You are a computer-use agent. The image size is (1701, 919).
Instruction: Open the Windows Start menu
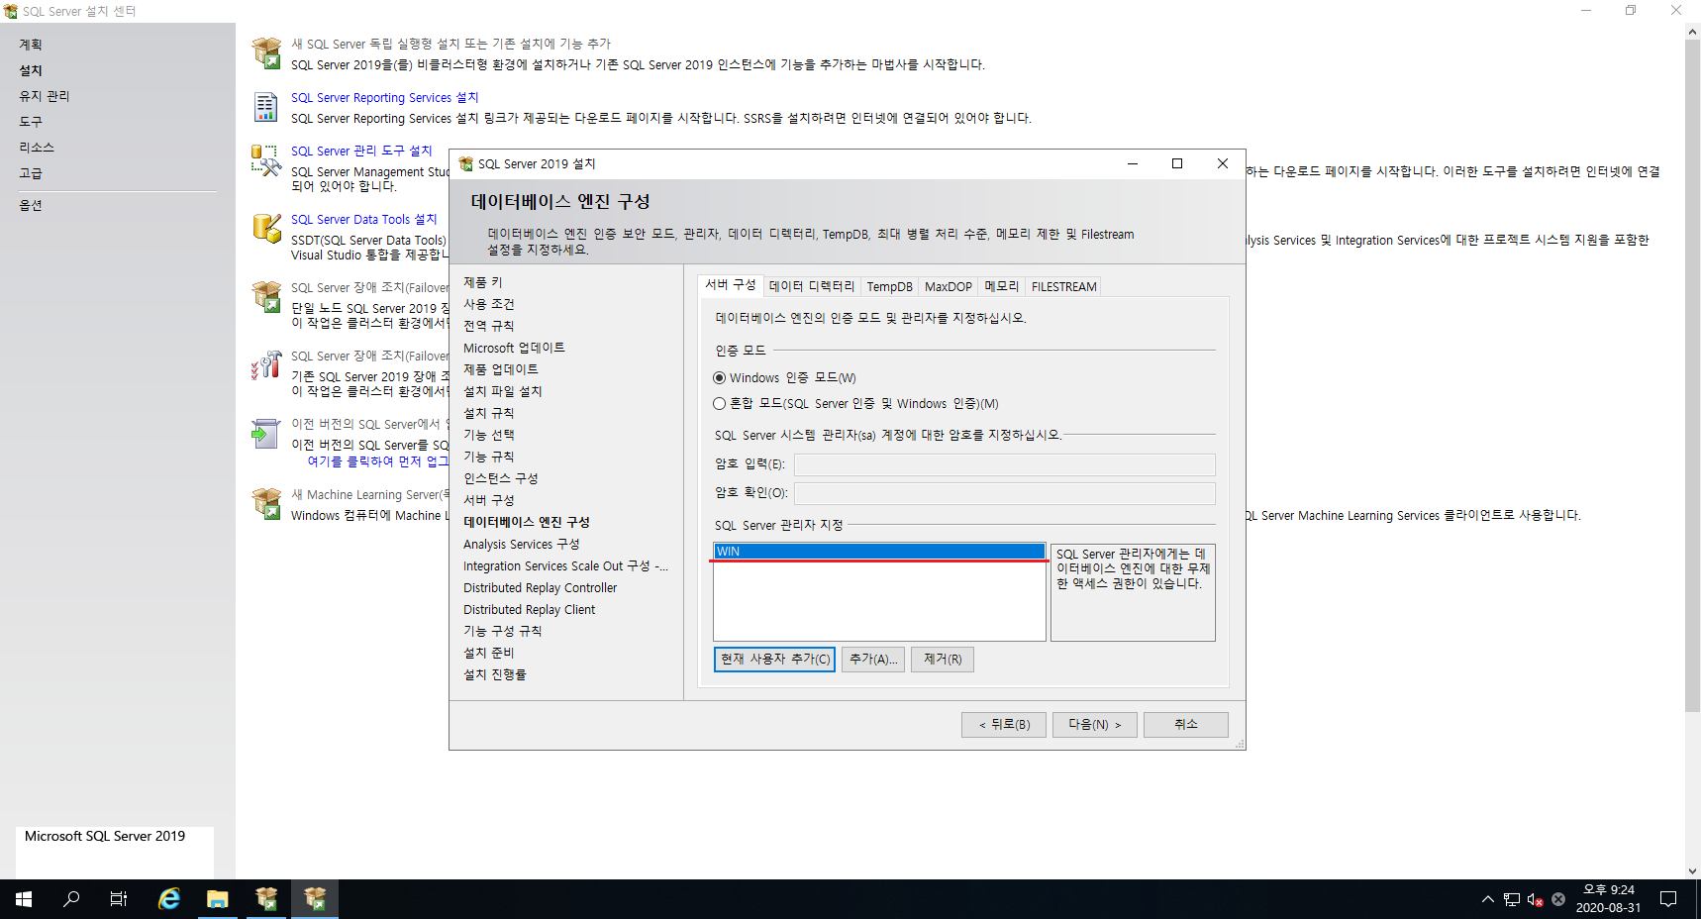point(24,899)
